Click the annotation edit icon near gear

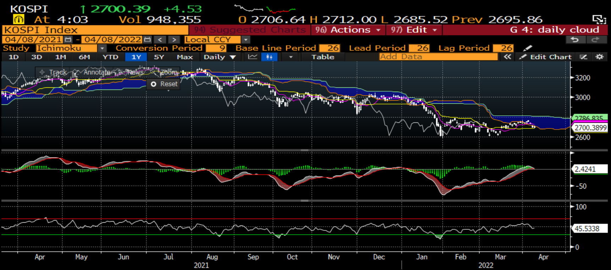tap(583, 57)
